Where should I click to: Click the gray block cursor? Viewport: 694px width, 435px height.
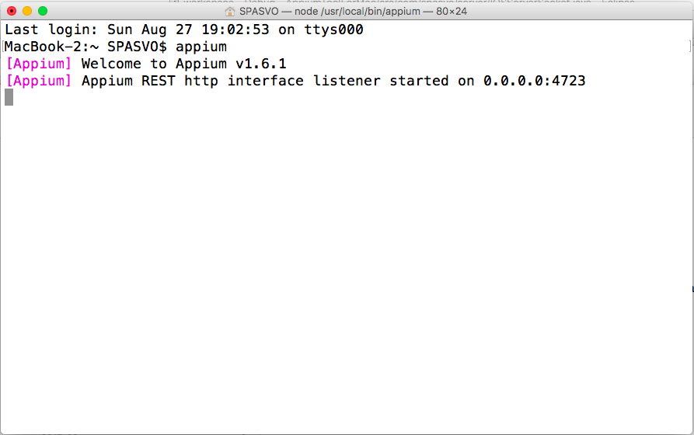click(9, 97)
